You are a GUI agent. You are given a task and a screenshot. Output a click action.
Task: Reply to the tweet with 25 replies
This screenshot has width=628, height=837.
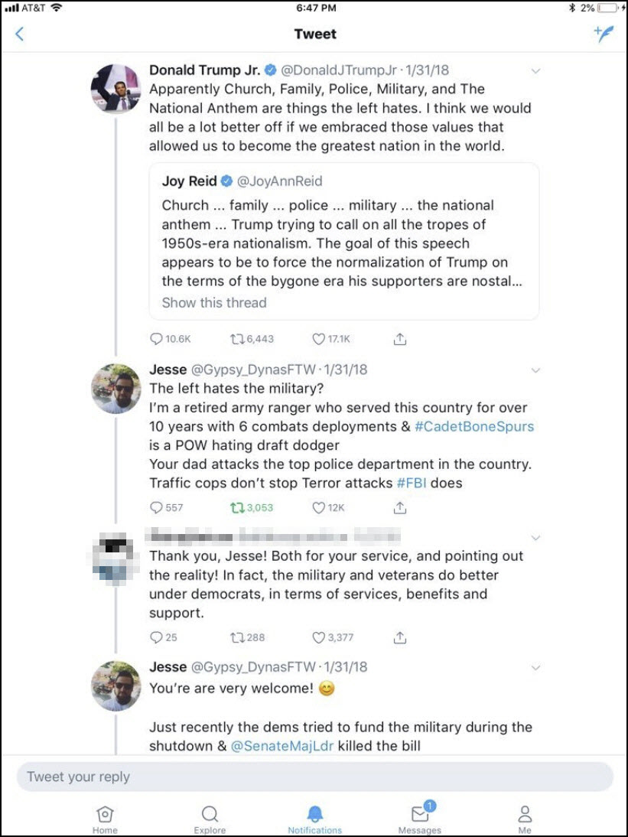point(157,637)
